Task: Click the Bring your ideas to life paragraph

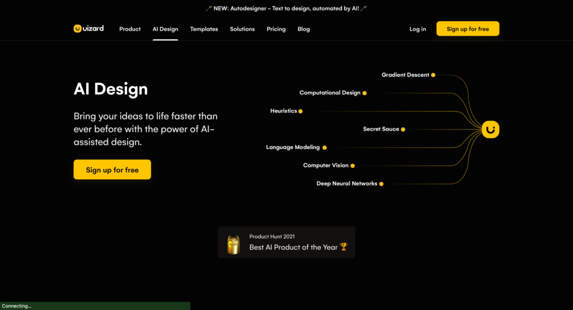Action: [x=145, y=129]
